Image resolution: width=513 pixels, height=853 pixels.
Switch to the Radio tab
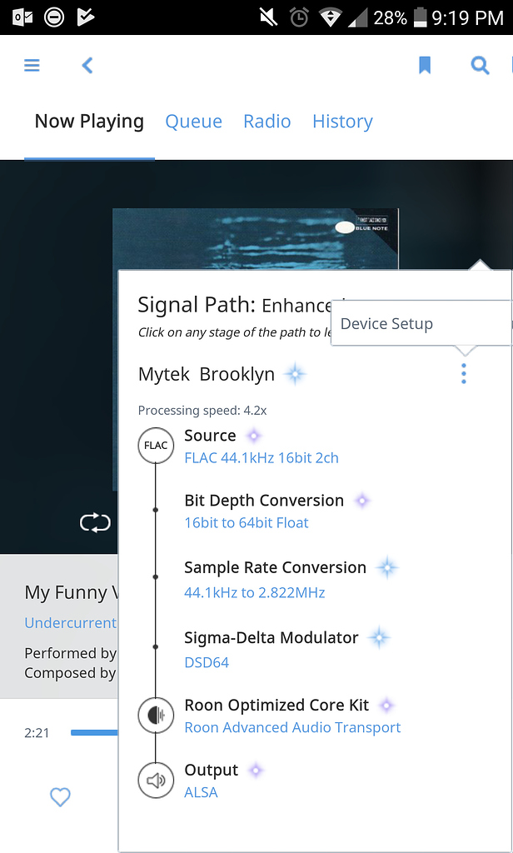[x=266, y=122]
